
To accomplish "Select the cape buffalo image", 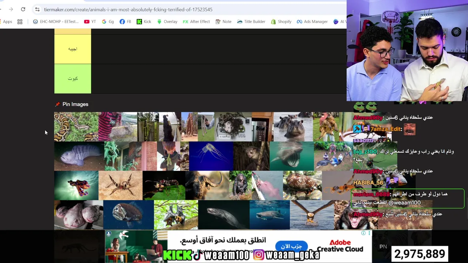I will 207,185.
